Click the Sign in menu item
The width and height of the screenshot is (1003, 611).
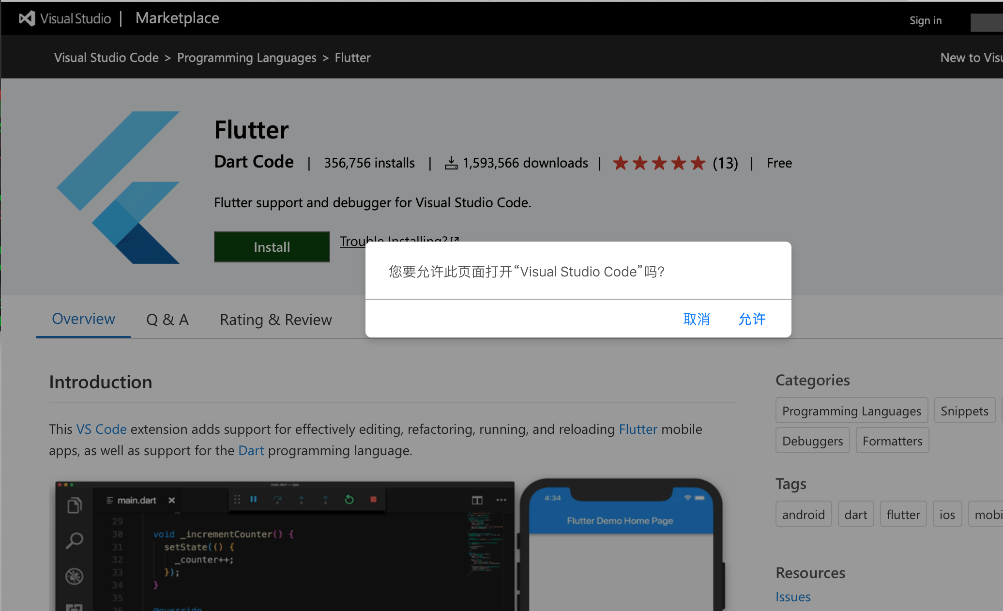[927, 20]
